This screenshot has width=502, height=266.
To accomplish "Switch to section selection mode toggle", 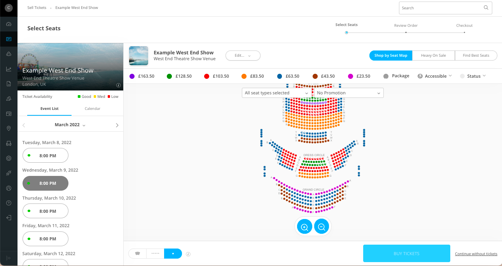I will pos(137,254).
